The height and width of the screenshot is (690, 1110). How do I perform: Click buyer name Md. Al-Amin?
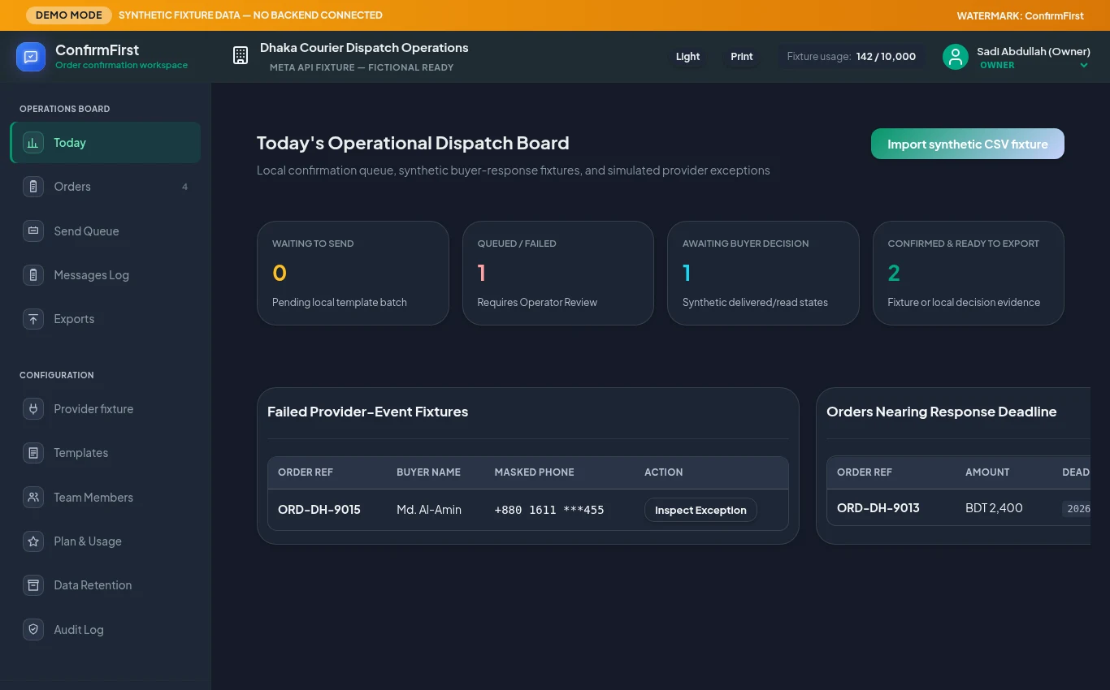click(429, 510)
